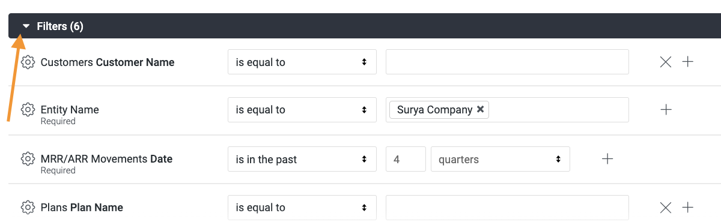
Task: Open the quarters time unit dropdown
Action: pyautogui.click(x=500, y=159)
